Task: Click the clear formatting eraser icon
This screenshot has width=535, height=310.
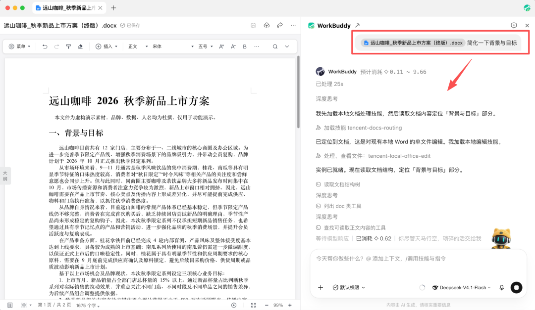Action: click(x=80, y=46)
